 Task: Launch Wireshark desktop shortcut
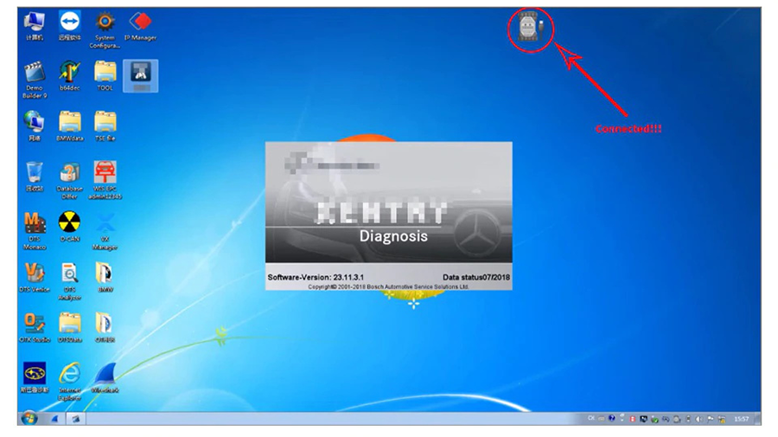105,378
